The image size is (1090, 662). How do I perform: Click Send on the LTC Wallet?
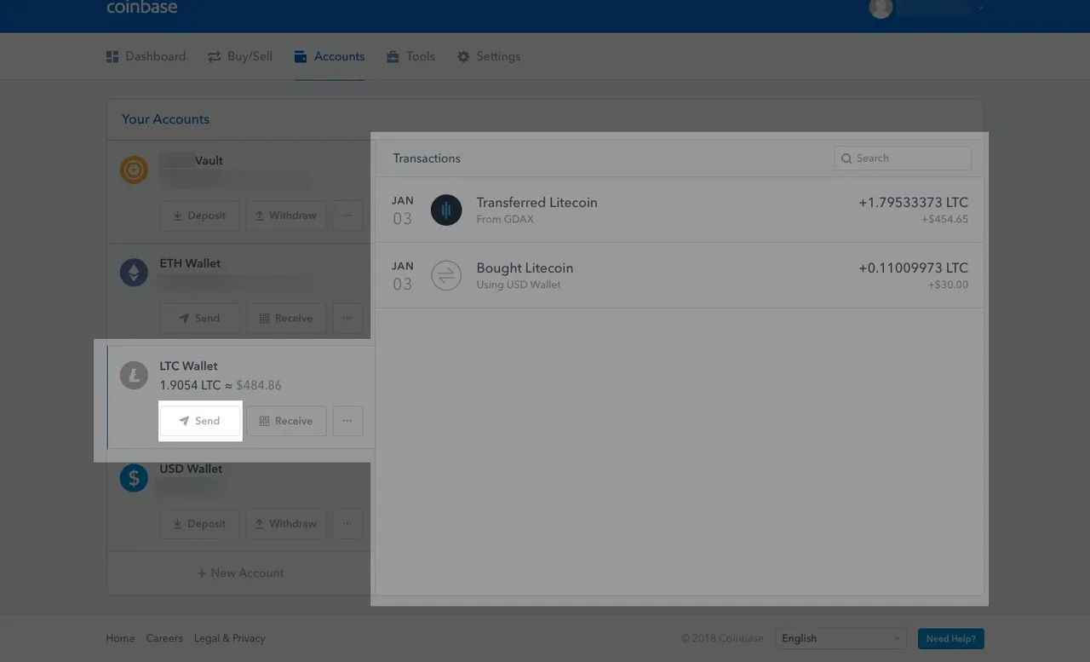coord(200,421)
